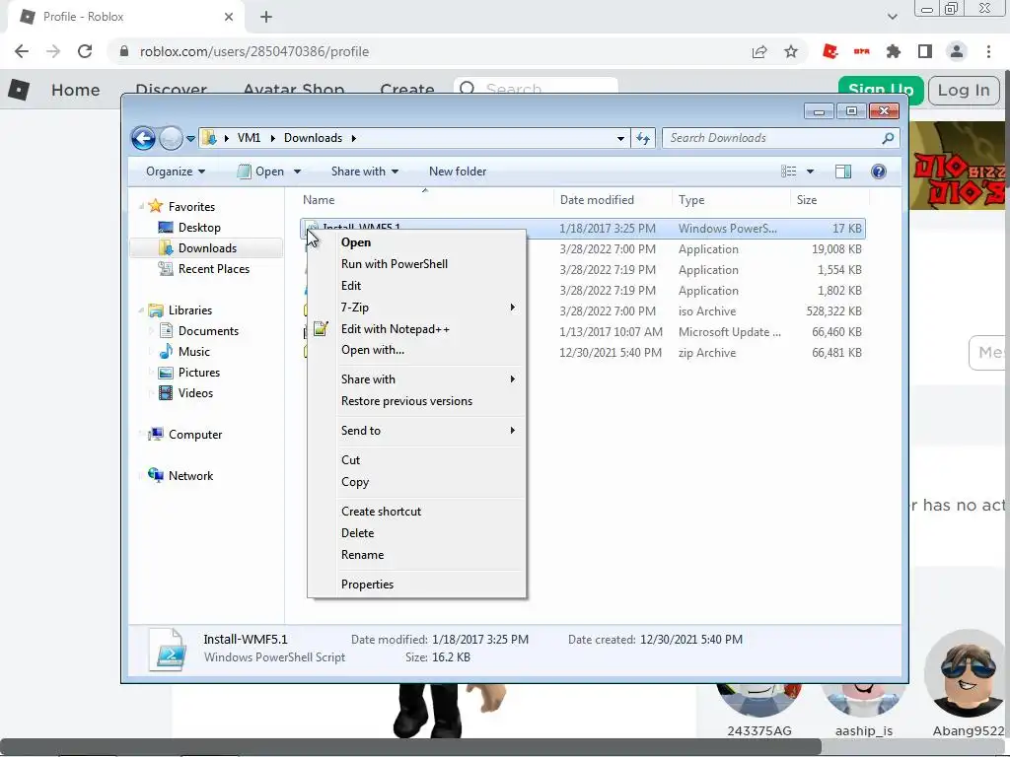Bookmark this page star icon

click(x=791, y=51)
